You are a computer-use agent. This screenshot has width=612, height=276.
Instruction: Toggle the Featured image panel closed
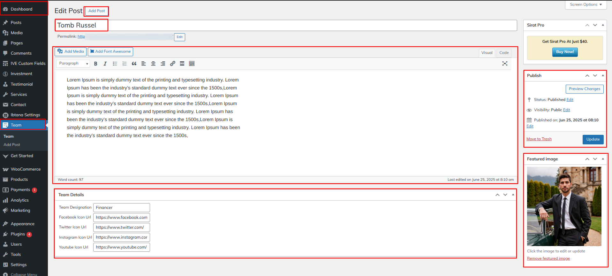tap(602, 159)
